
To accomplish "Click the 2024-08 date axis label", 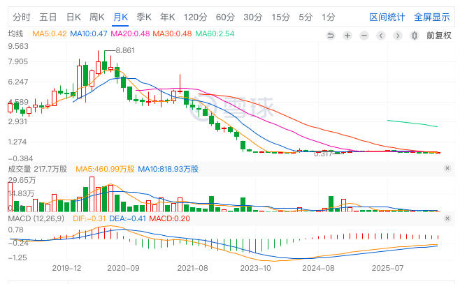I will point(318,268).
